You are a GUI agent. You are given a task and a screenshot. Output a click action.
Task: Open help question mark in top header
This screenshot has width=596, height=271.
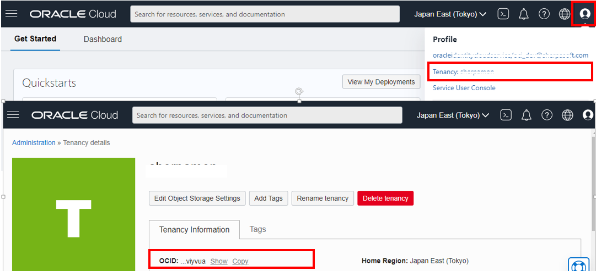point(544,14)
